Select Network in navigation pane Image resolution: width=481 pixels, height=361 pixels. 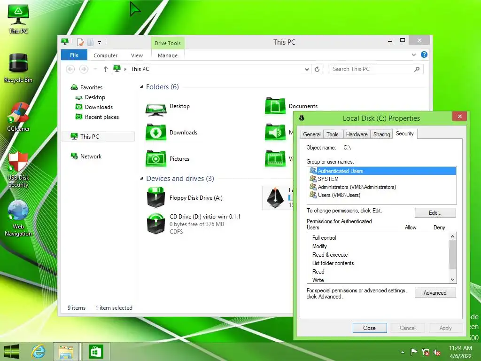pyautogui.click(x=86, y=156)
